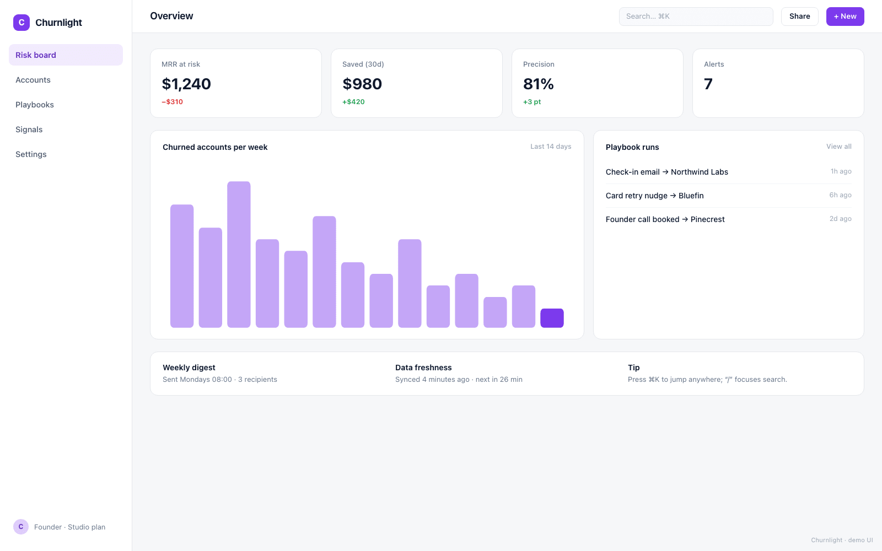Click the 1h ago timestamp

pyautogui.click(x=841, y=171)
